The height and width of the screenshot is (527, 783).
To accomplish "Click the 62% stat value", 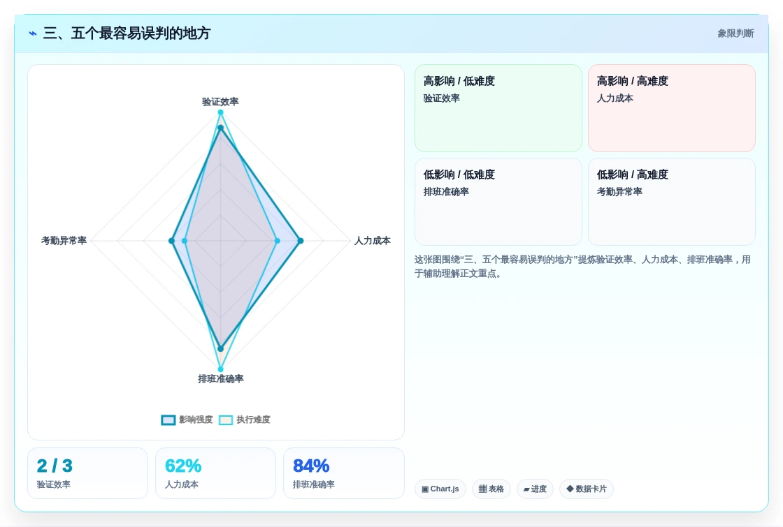I will click(x=182, y=466).
